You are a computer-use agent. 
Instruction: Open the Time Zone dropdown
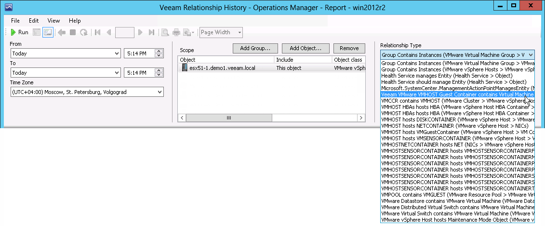click(x=87, y=92)
